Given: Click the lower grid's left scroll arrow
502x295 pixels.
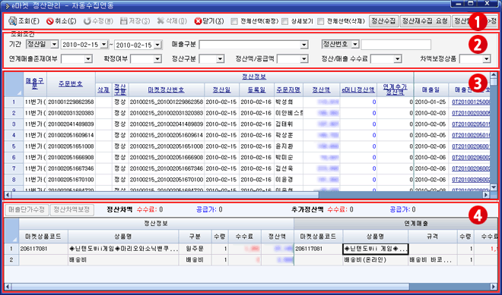Looking at the screenshot, I should click(x=8, y=287).
